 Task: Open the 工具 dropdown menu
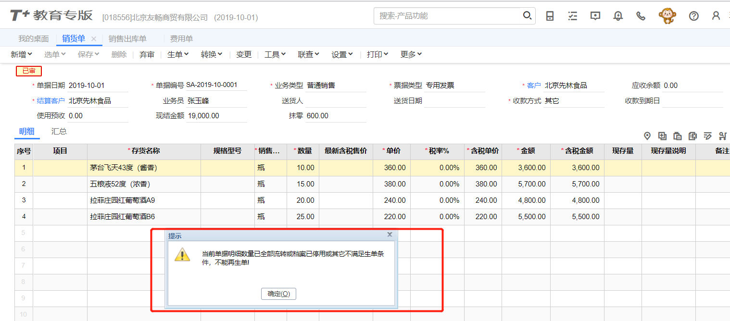(275, 55)
